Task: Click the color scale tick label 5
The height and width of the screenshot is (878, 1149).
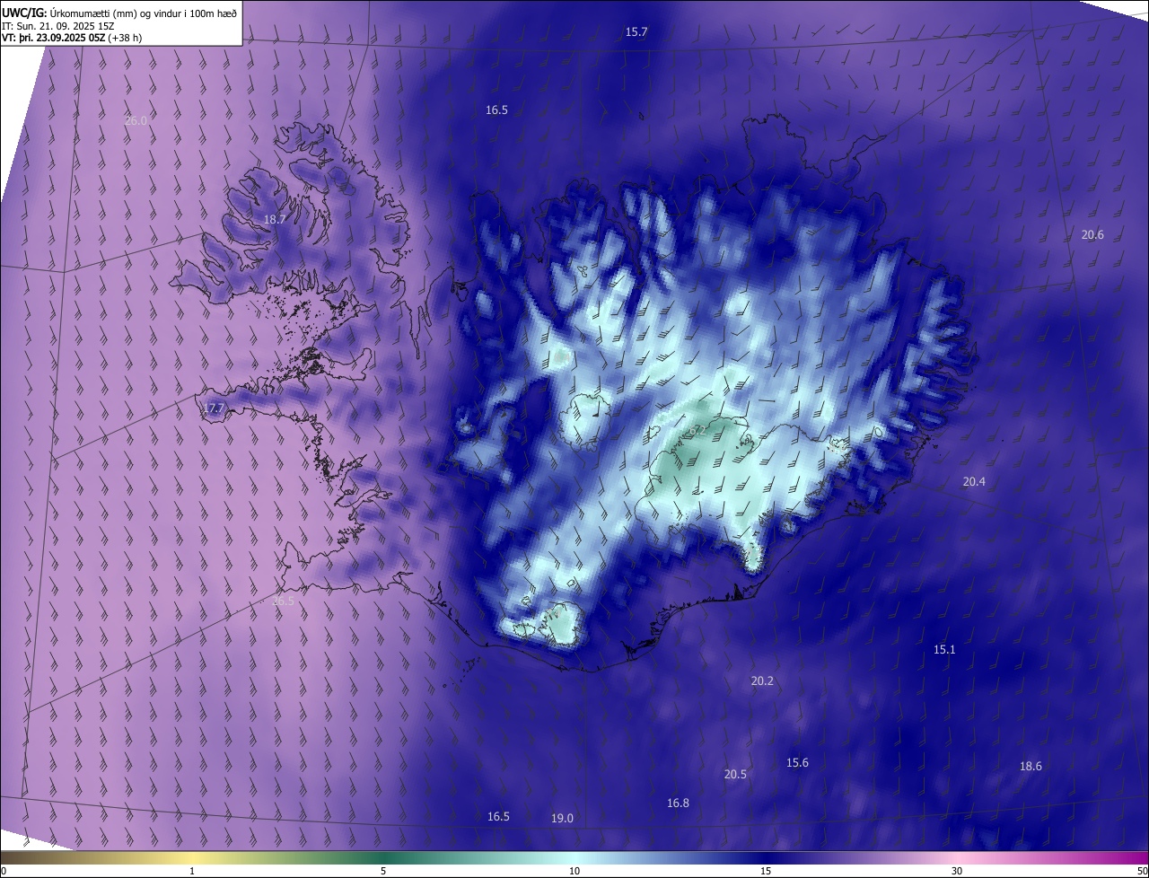Action: click(383, 871)
